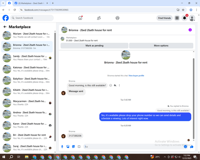Open the tab search dropdown arrow
The width and height of the screenshot is (200, 160).
coord(3,3)
